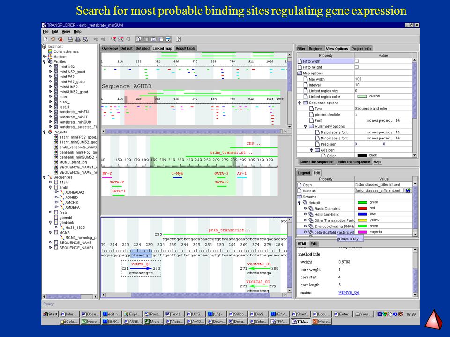The width and height of the screenshot is (450, 337).
Task: Select the Under the sequence tab
Action: 353,162
